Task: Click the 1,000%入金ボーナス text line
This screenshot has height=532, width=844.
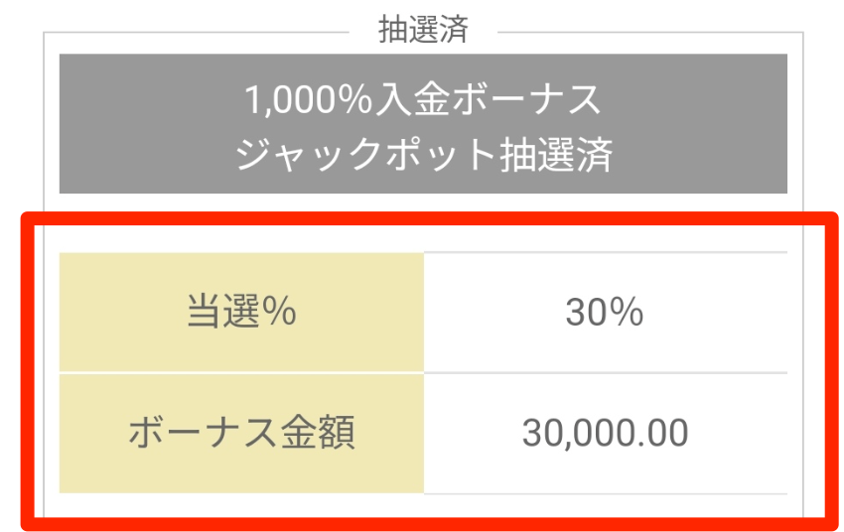Action: pyautogui.click(x=423, y=99)
